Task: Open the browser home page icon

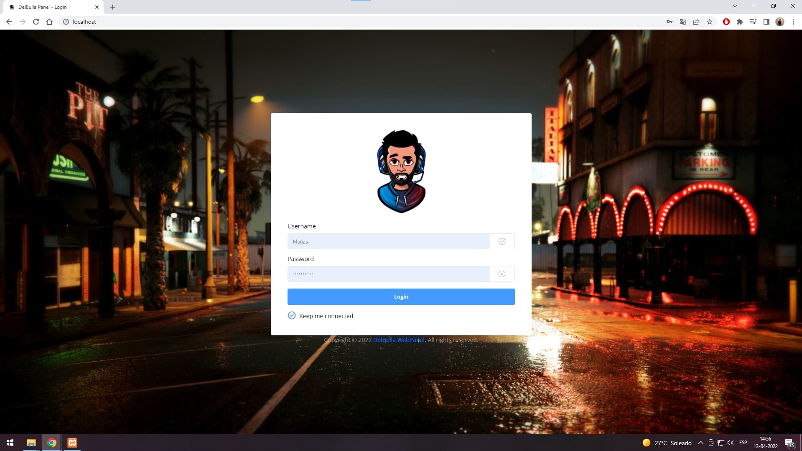Action: click(x=49, y=22)
